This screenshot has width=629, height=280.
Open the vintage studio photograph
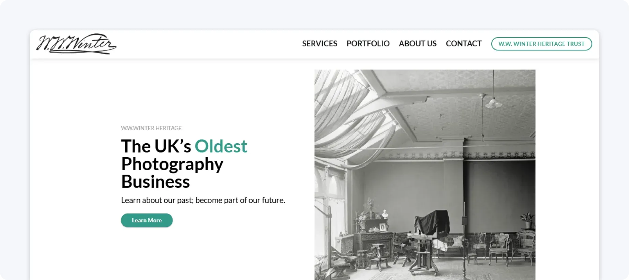pos(425,175)
